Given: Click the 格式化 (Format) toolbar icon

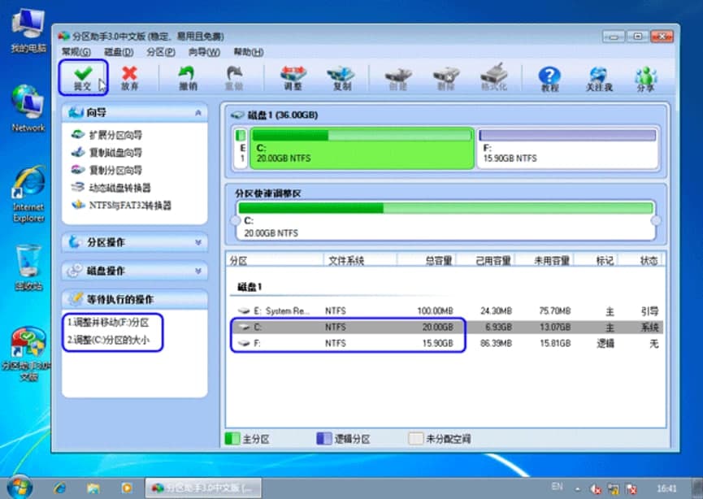Looking at the screenshot, I should [493, 76].
